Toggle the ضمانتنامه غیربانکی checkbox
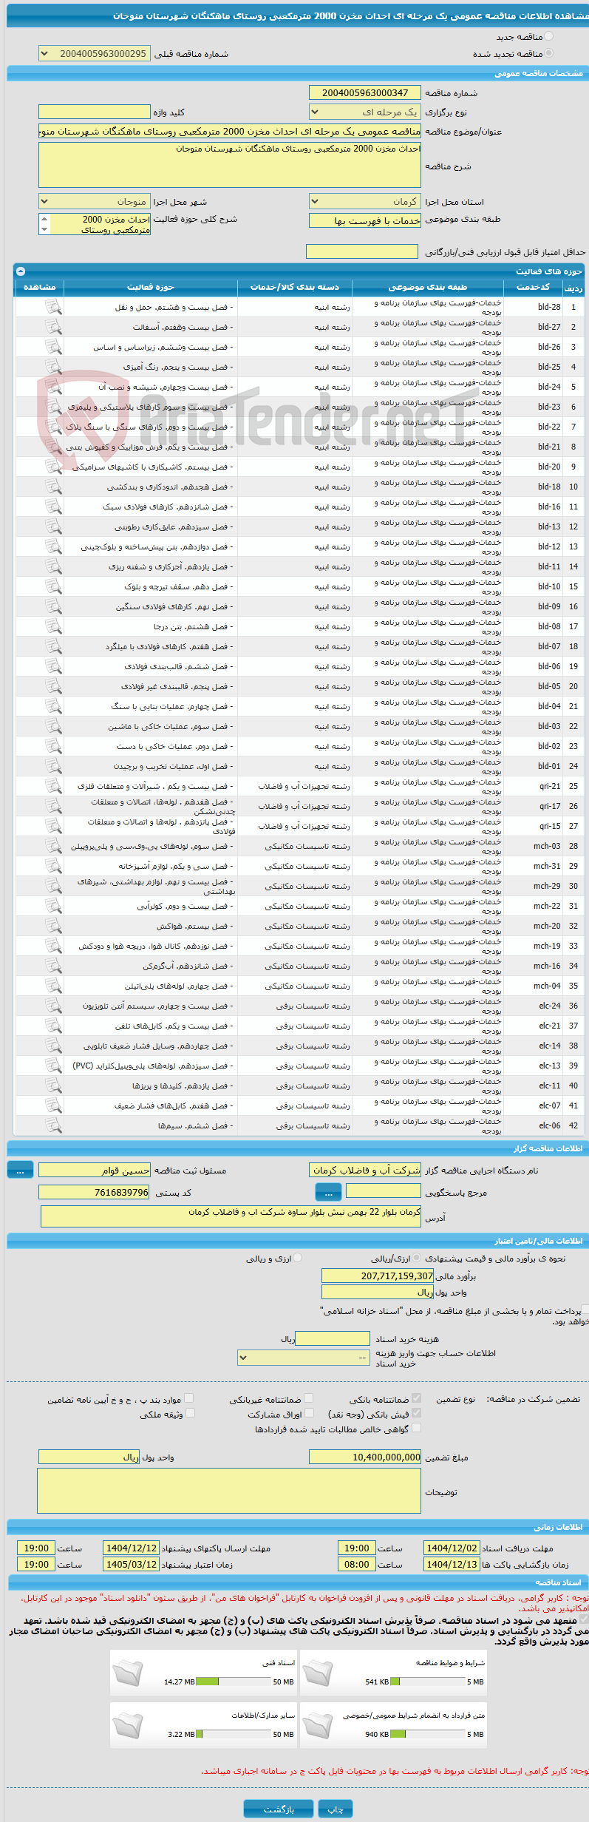This screenshot has height=1822, width=589. pos(309,1398)
